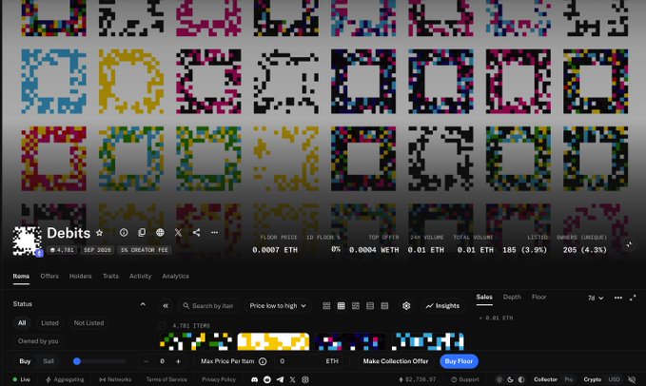This screenshot has width=646, height=386.
Task: Collapse the filter sidebar with double chevron
Action: pyautogui.click(x=166, y=306)
